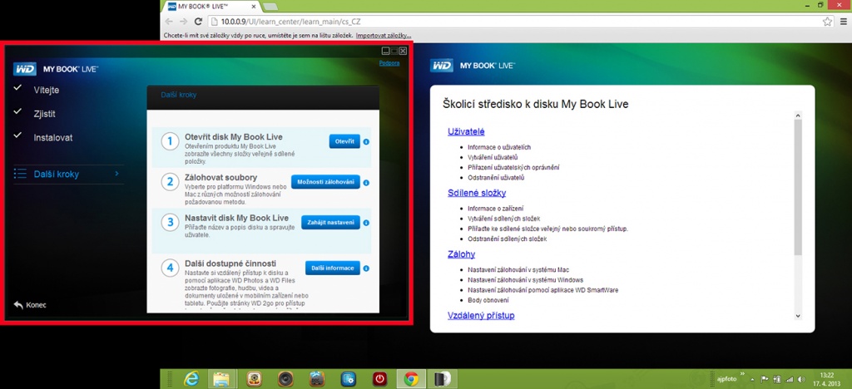Click the Otevřít button
Screen dimensions: 852x389
coord(344,141)
